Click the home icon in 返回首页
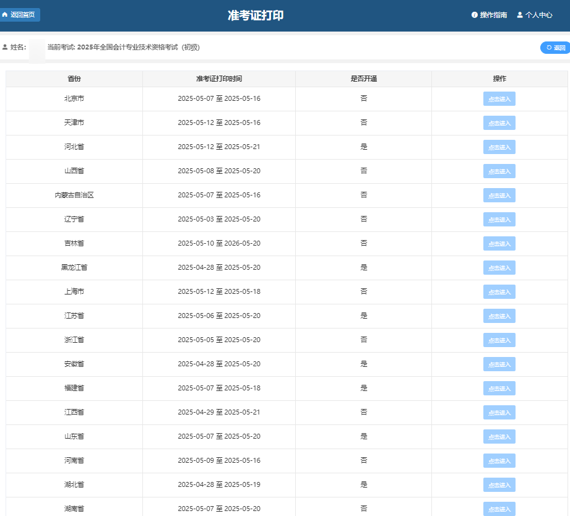The height and width of the screenshot is (516, 570). click(5, 15)
